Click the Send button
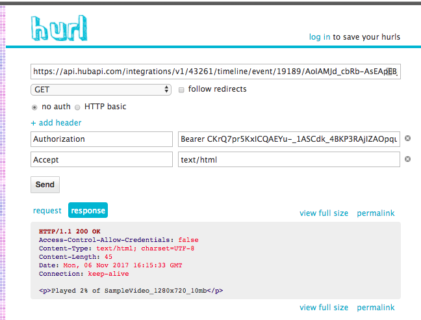The height and width of the screenshot is (320, 421). 45,185
